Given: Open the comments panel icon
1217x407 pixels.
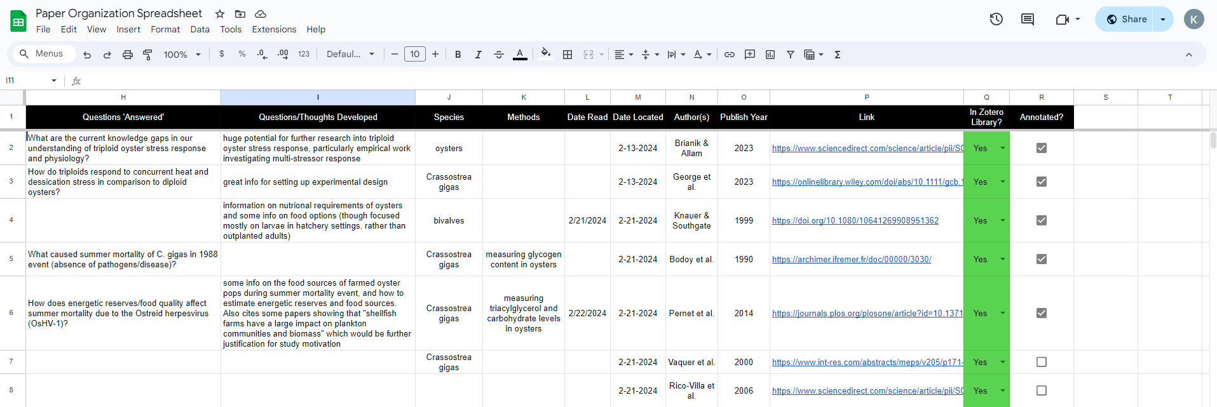Looking at the screenshot, I should [1027, 19].
